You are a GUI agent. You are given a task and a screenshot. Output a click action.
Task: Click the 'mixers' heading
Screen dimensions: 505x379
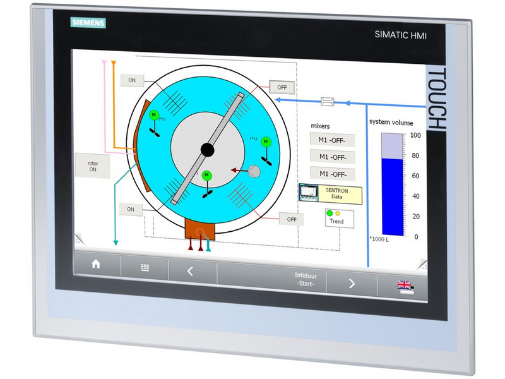(x=320, y=126)
